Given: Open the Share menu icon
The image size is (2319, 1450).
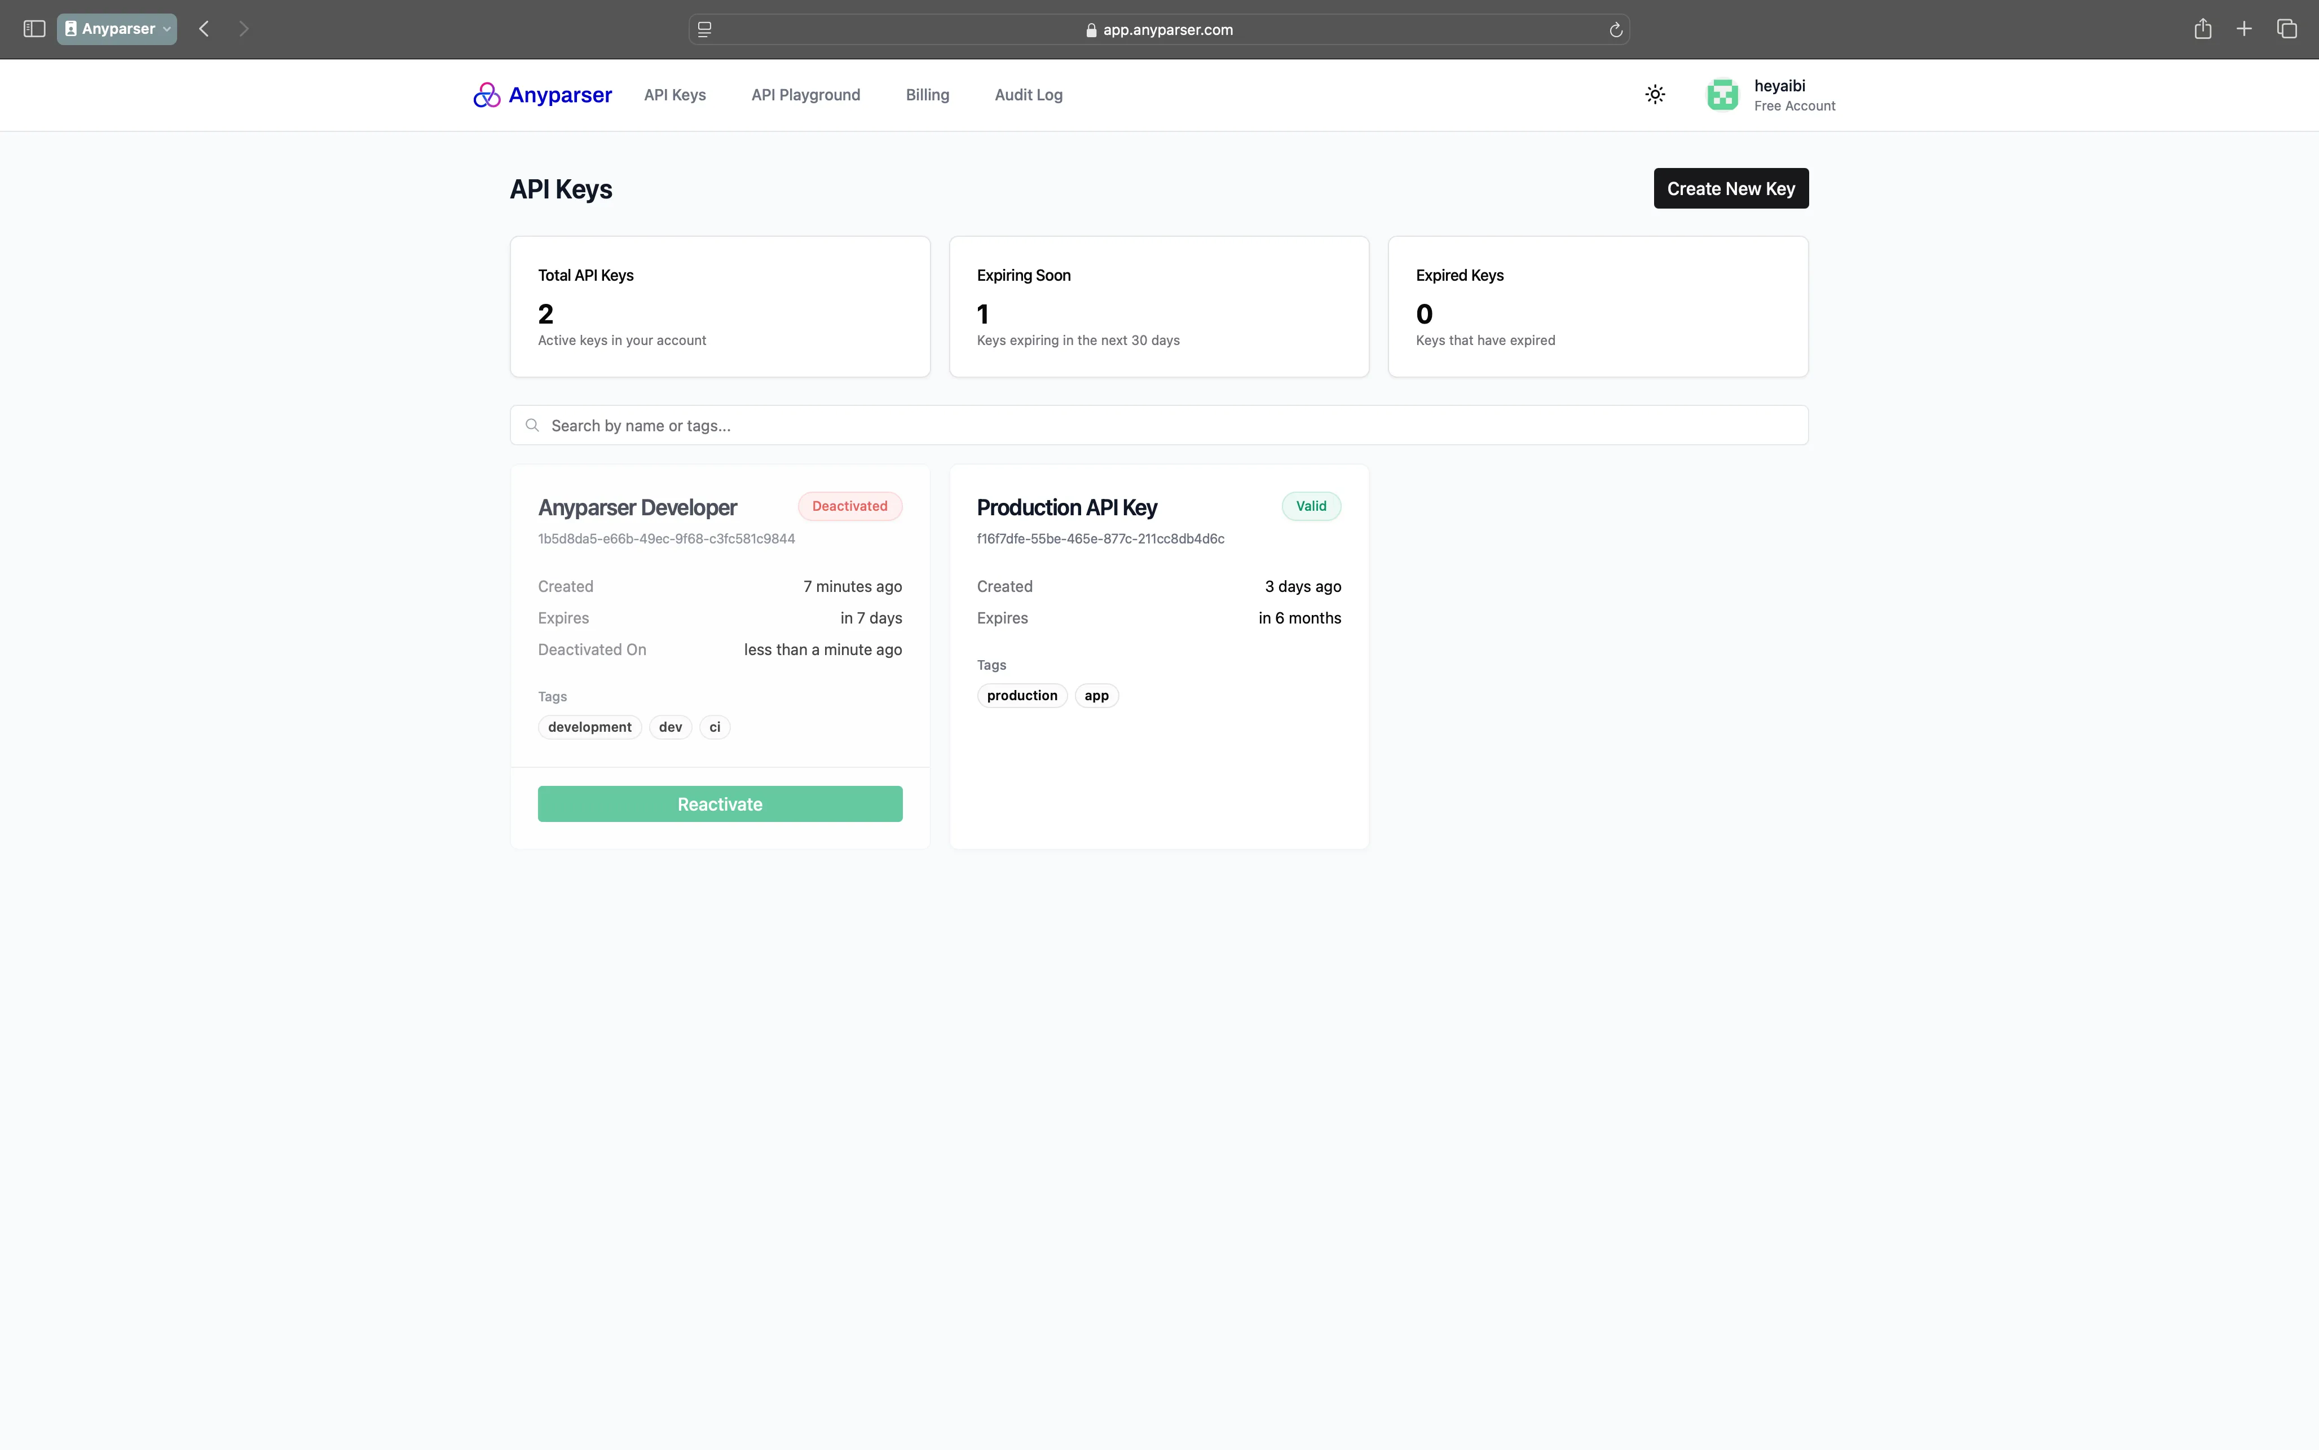Looking at the screenshot, I should coord(2202,29).
